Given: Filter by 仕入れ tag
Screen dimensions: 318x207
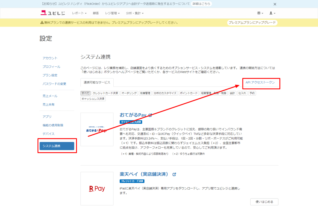Looking at the screenshot, I should 242,93.
